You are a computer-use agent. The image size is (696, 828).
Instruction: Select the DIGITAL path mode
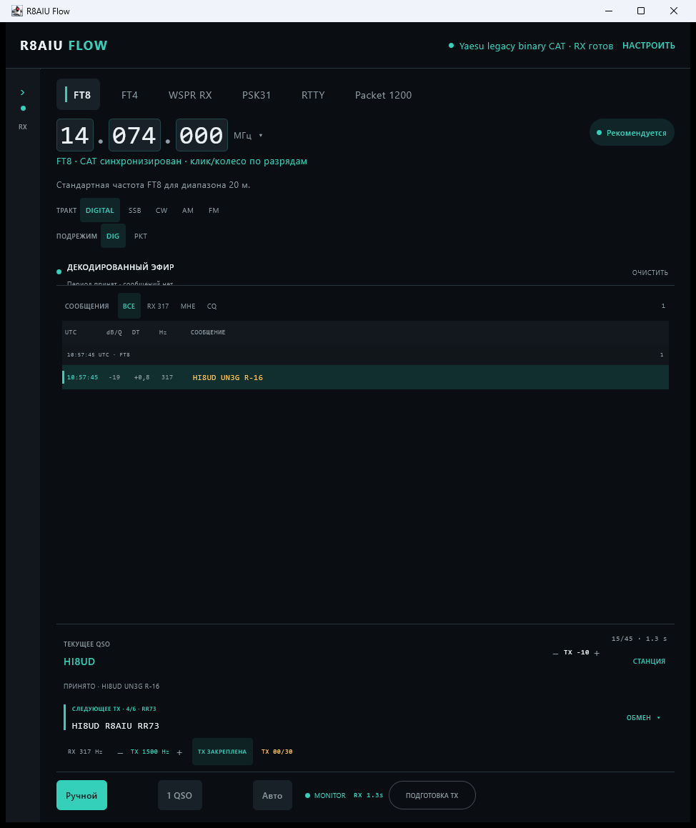click(x=100, y=210)
